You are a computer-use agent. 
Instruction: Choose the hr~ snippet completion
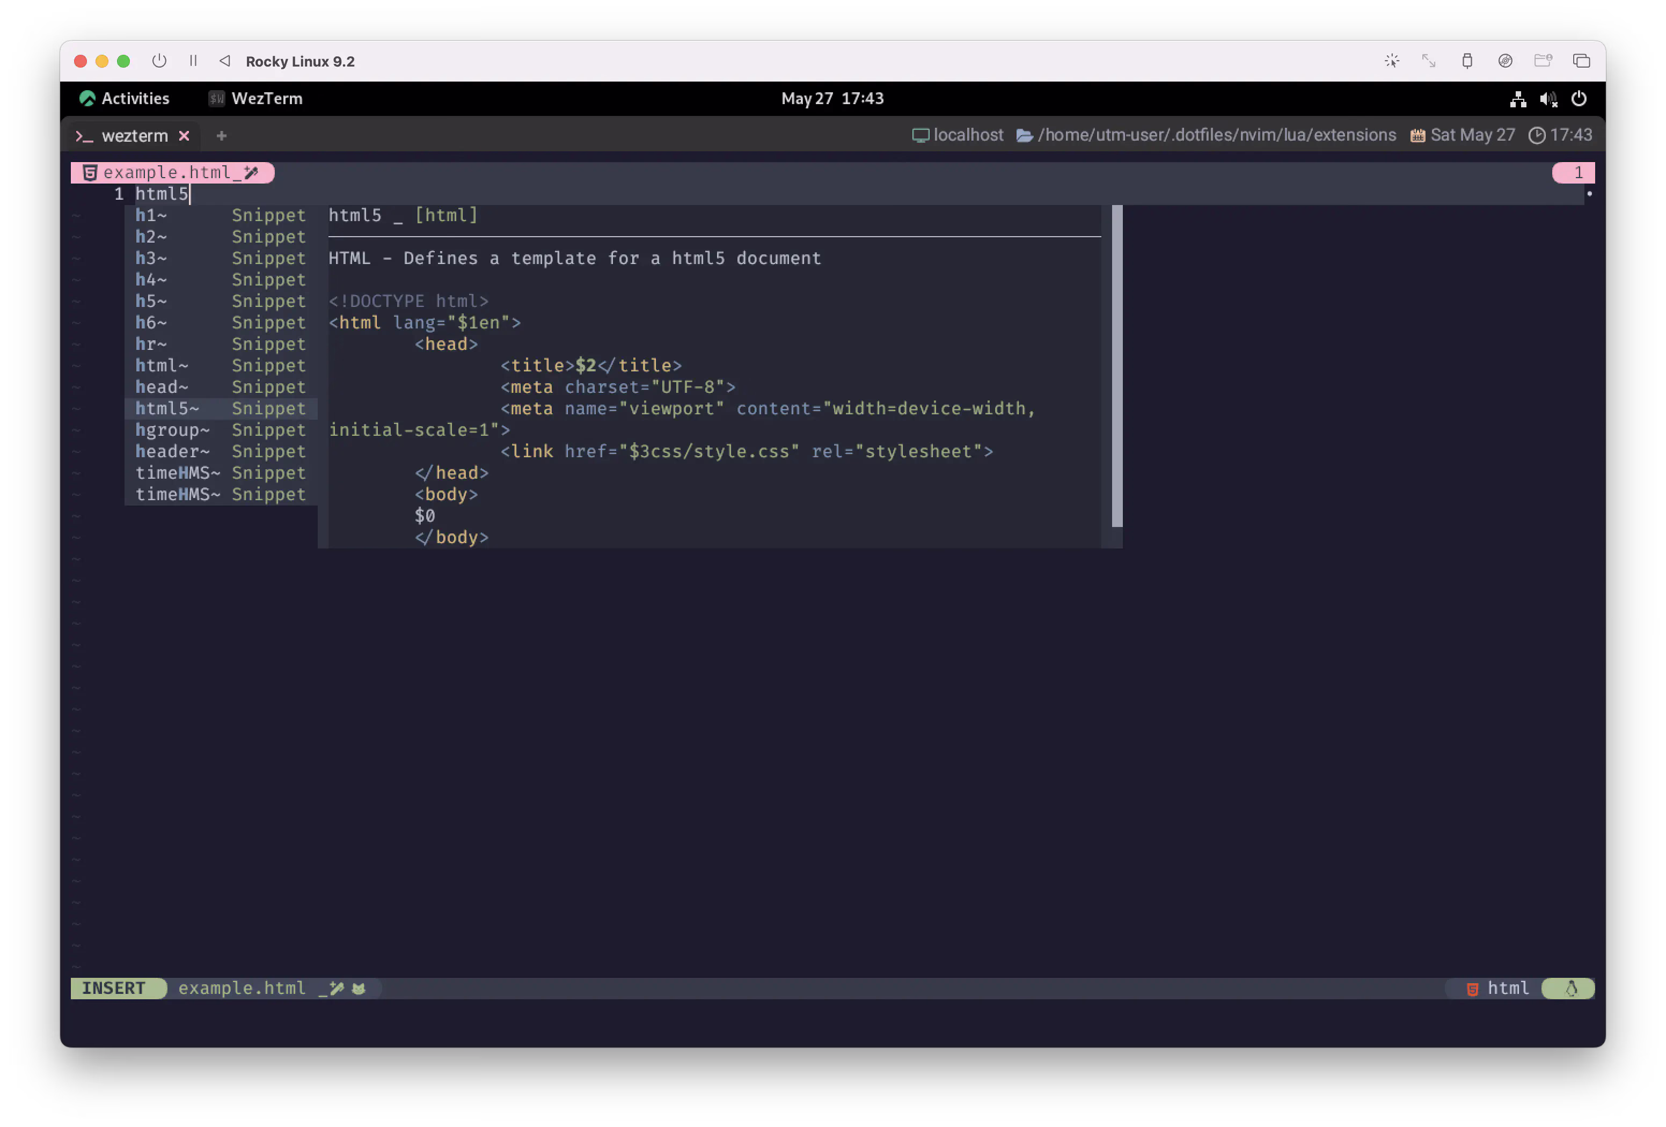tap(221, 344)
